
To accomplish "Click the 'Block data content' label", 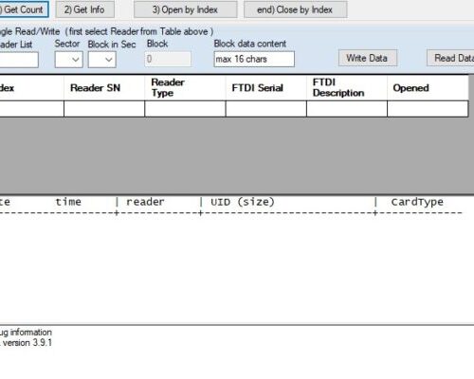I will point(250,44).
